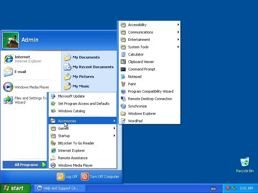Select the Games folder entry
The height and width of the screenshot is (193, 258).
tap(83, 128)
